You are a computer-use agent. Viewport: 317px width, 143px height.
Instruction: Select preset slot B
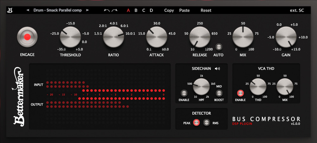pos(136,10)
